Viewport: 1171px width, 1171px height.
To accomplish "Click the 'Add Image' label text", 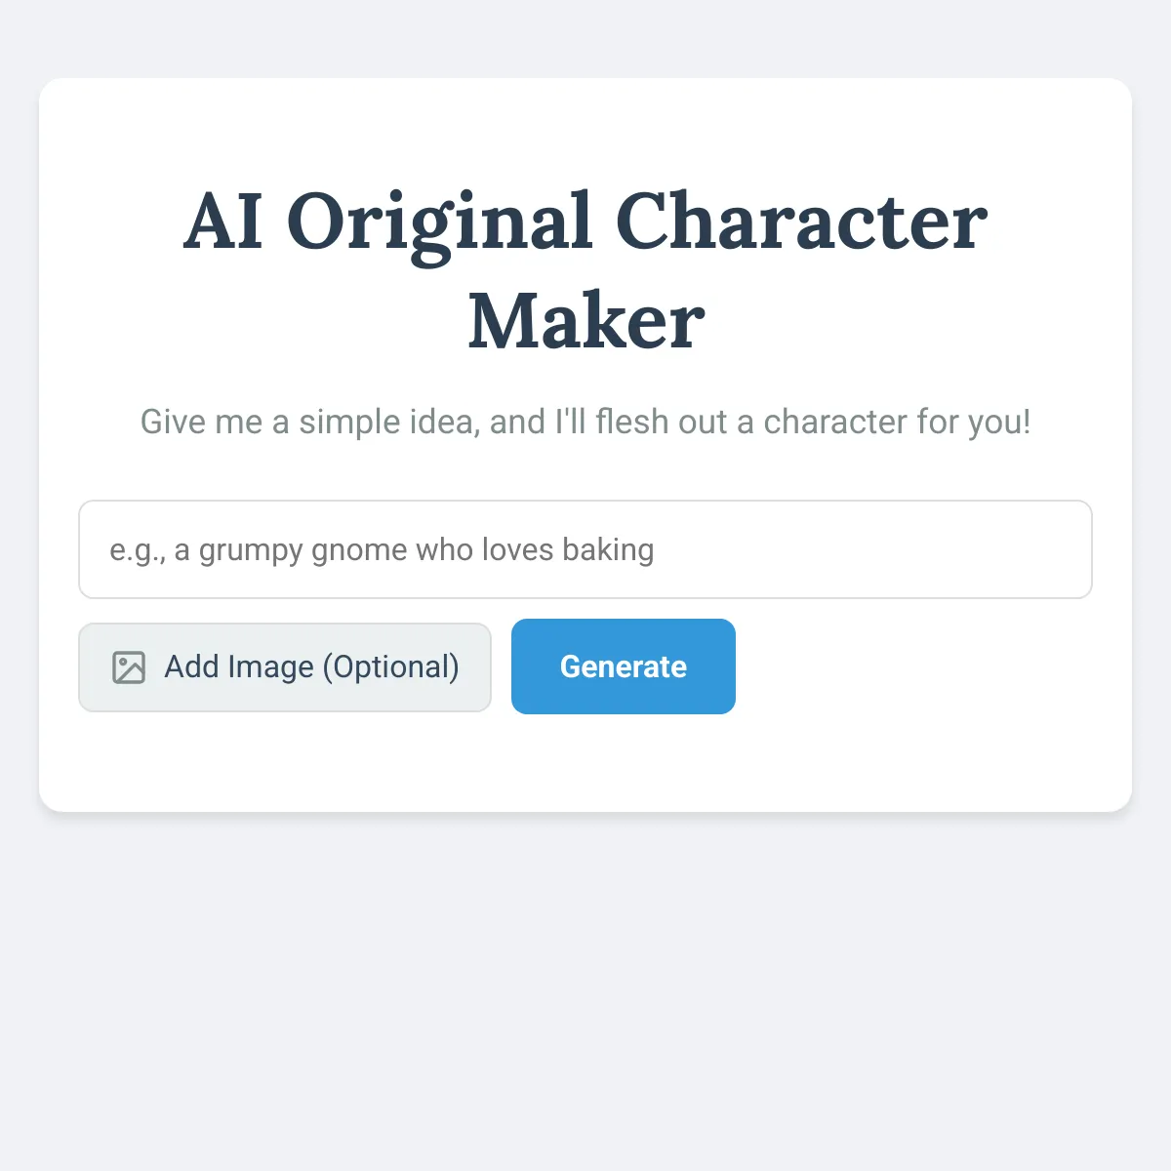I will click(x=239, y=667).
